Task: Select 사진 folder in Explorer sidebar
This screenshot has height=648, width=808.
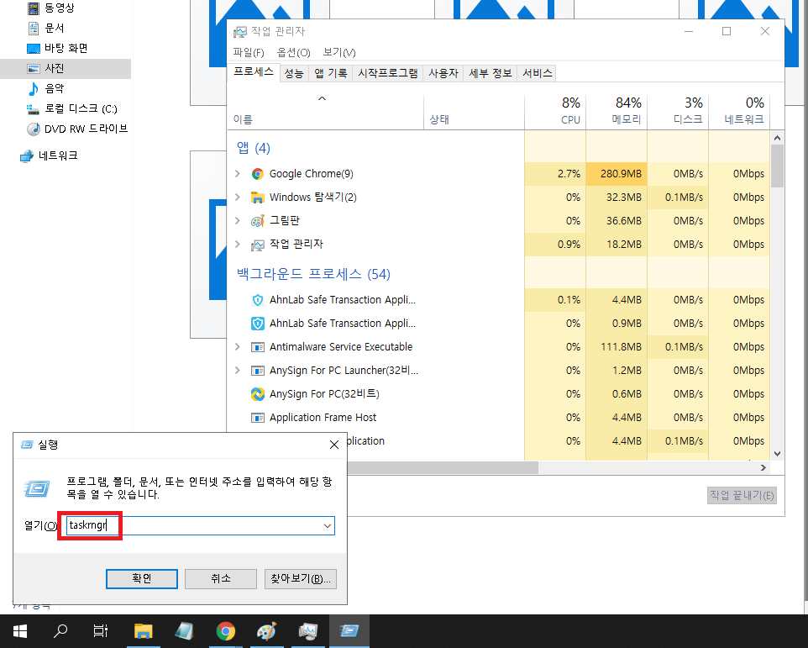Action: coord(66,68)
